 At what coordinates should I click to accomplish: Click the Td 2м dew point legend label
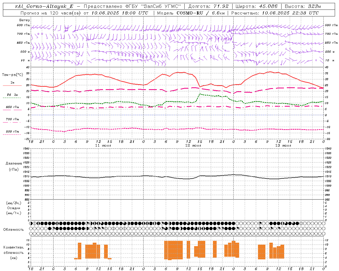click(12, 95)
